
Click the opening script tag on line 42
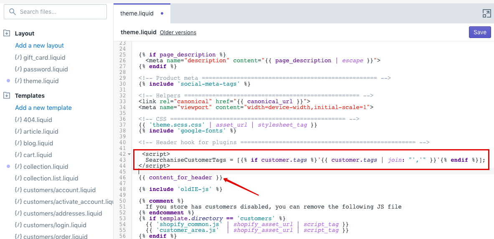coord(156,154)
